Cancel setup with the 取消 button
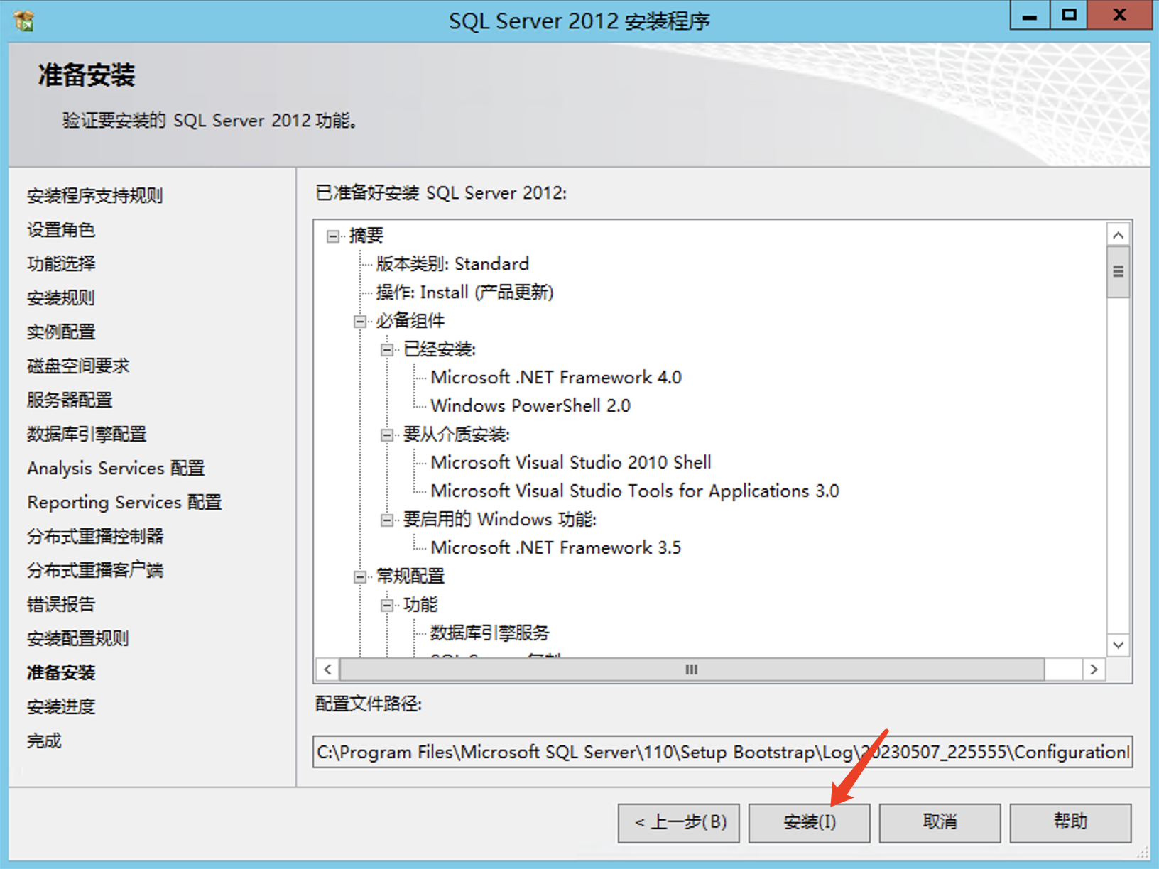This screenshot has height=869, width=1159. (x=940, y=822)
